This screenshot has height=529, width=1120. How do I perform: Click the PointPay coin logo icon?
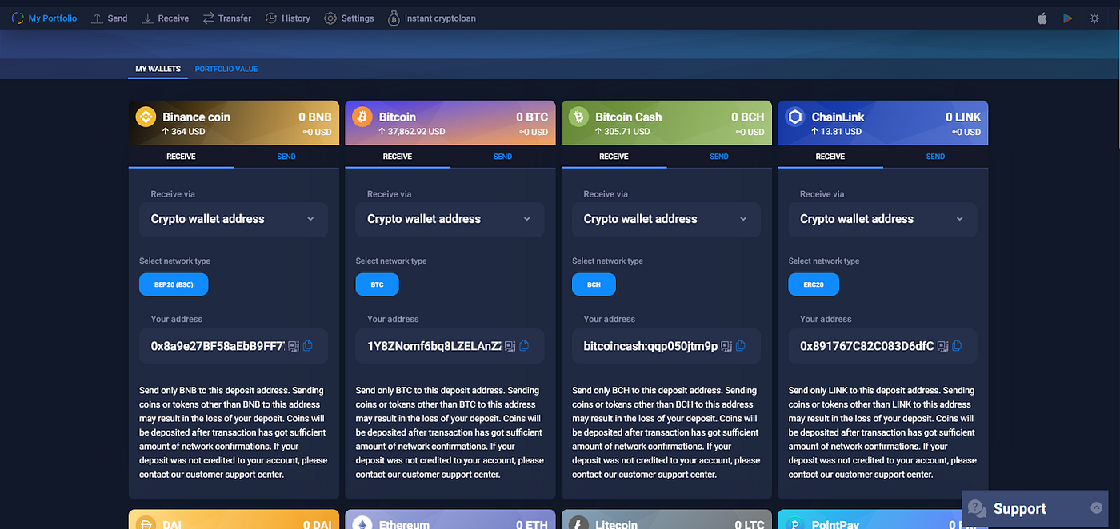pos(795,524)
